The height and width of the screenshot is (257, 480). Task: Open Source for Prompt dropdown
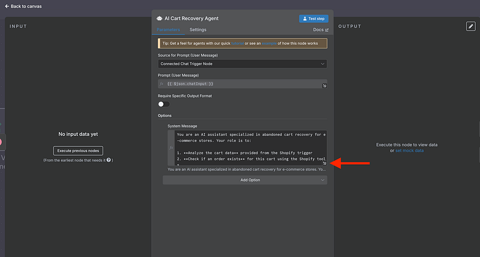[x=242, y=64]
